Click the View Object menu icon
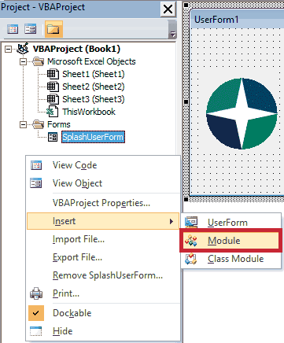The height and width of the screenshot is (343, 284). [x=36, y=183]
